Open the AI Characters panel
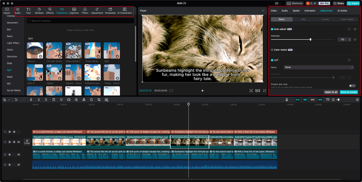The width and height of the screenshot is (362, 182). click(124, 11)
